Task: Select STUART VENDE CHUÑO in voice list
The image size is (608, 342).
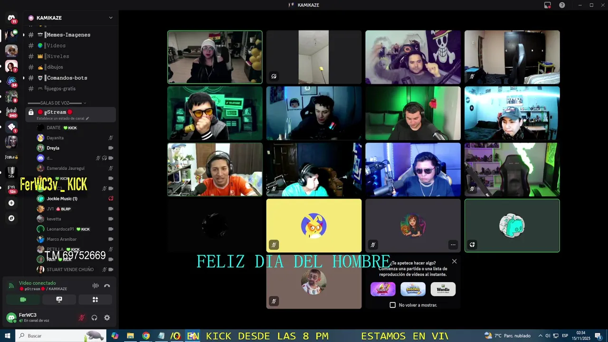Action: pos(75,269)
